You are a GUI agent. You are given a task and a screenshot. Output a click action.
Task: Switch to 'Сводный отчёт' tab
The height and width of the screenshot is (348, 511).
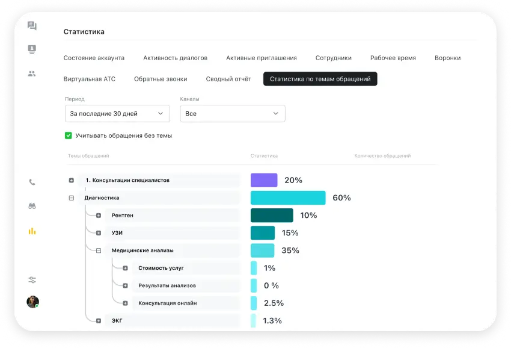(228, 79)
